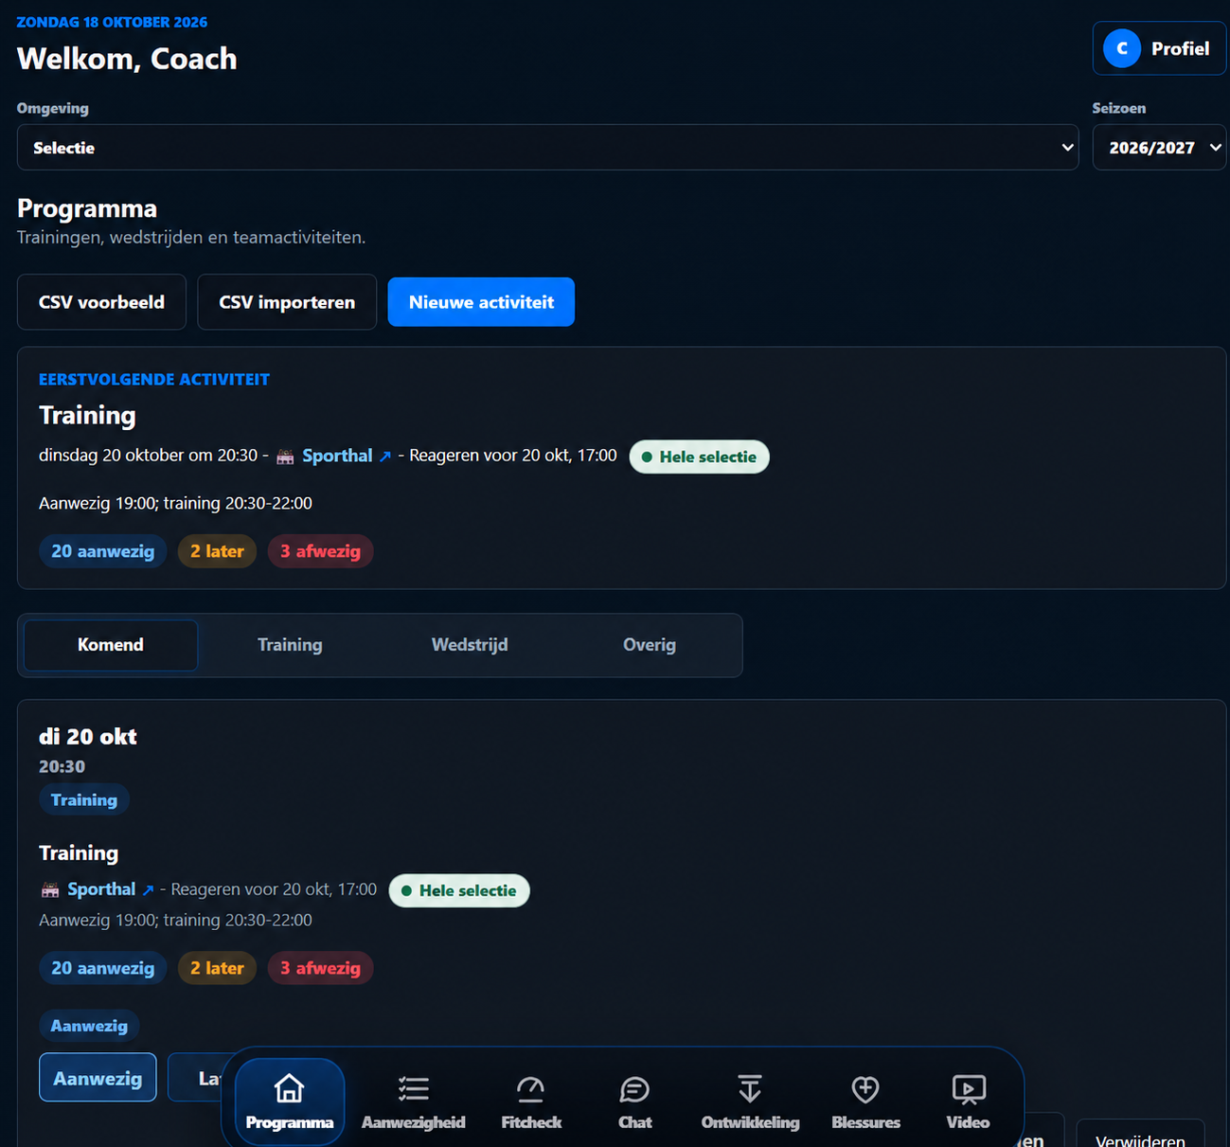Image resolution: width=1230 pixels, height=1147 pixels.
Task: Click external-link arrow beside Sporthal in Eerstvolgende activiteit
Action: 385,457
